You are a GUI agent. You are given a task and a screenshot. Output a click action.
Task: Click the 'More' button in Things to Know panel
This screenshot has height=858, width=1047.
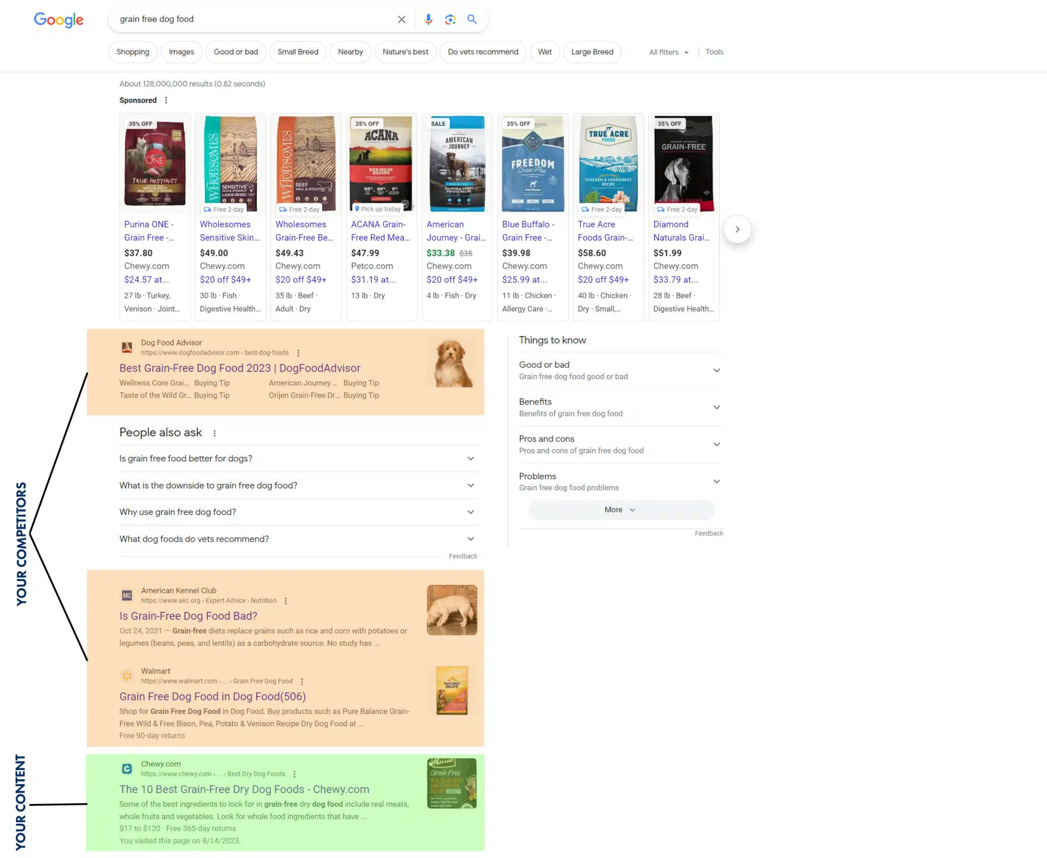[620, 509]
